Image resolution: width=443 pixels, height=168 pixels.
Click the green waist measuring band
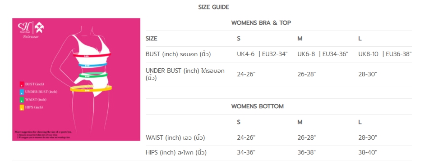[x=93, y=75]
